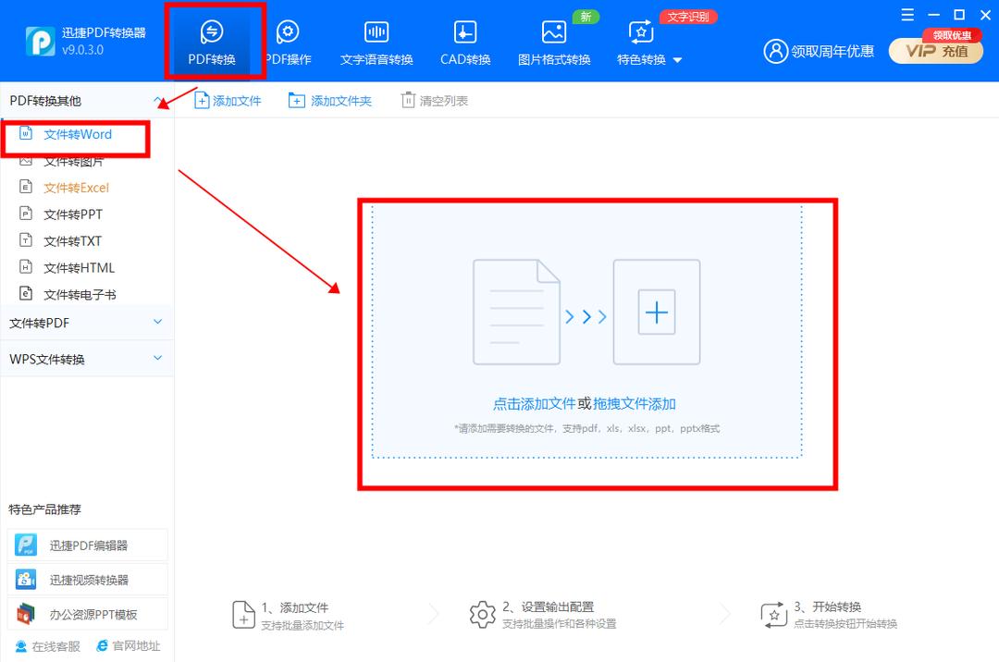Click the 领取周年优惠 account icon
Viewport: 999px width, 662px height.
(775, 52)
